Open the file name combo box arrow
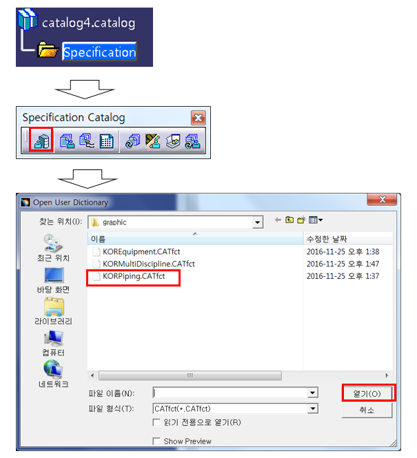 point(312,393)
